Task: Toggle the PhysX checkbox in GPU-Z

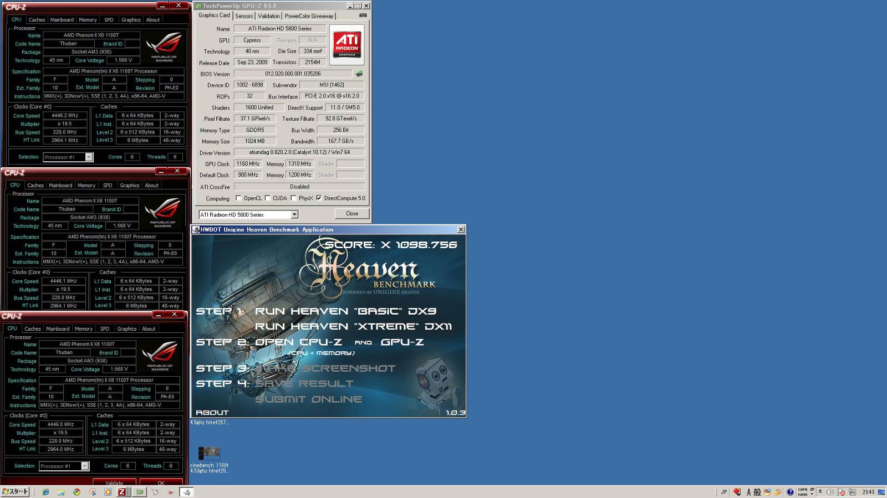Action: (x=293, y=198)
